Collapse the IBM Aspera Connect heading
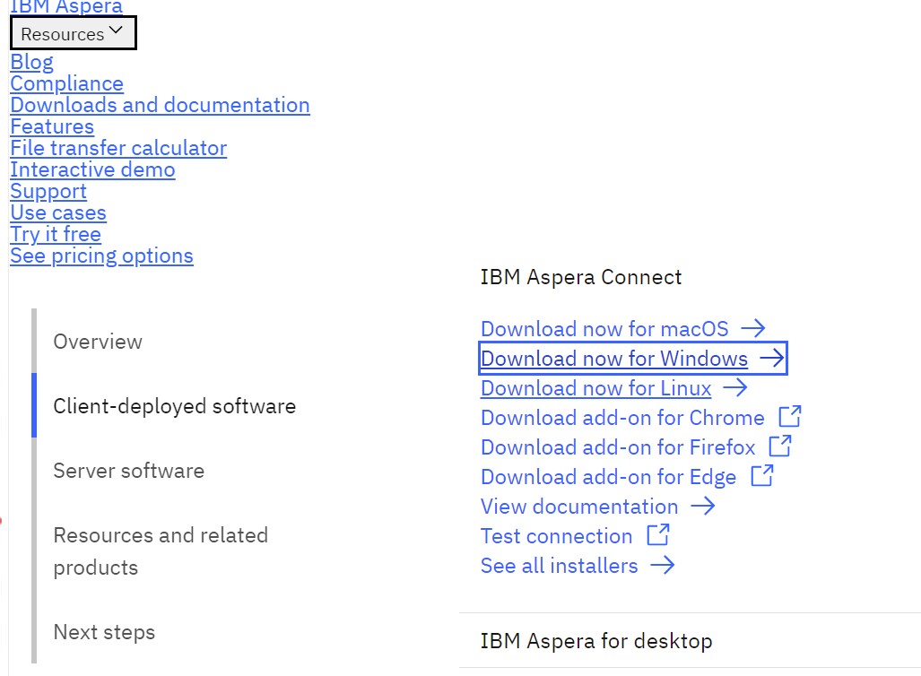Image resolution: width=921 pixels, height=676 pixels. click(581, 277)
